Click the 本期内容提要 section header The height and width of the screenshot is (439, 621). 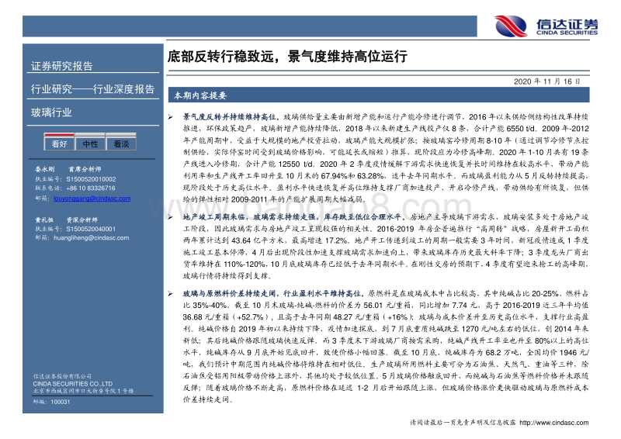200,95
